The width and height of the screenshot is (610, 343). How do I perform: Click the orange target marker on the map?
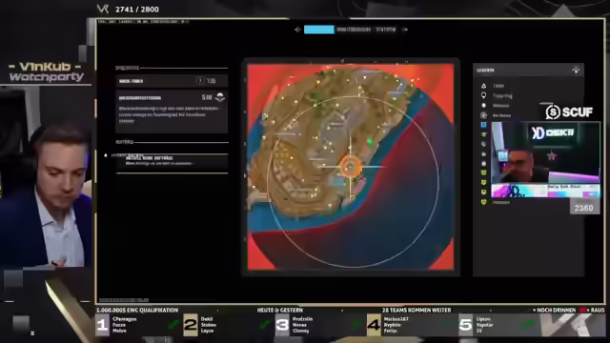351,167
